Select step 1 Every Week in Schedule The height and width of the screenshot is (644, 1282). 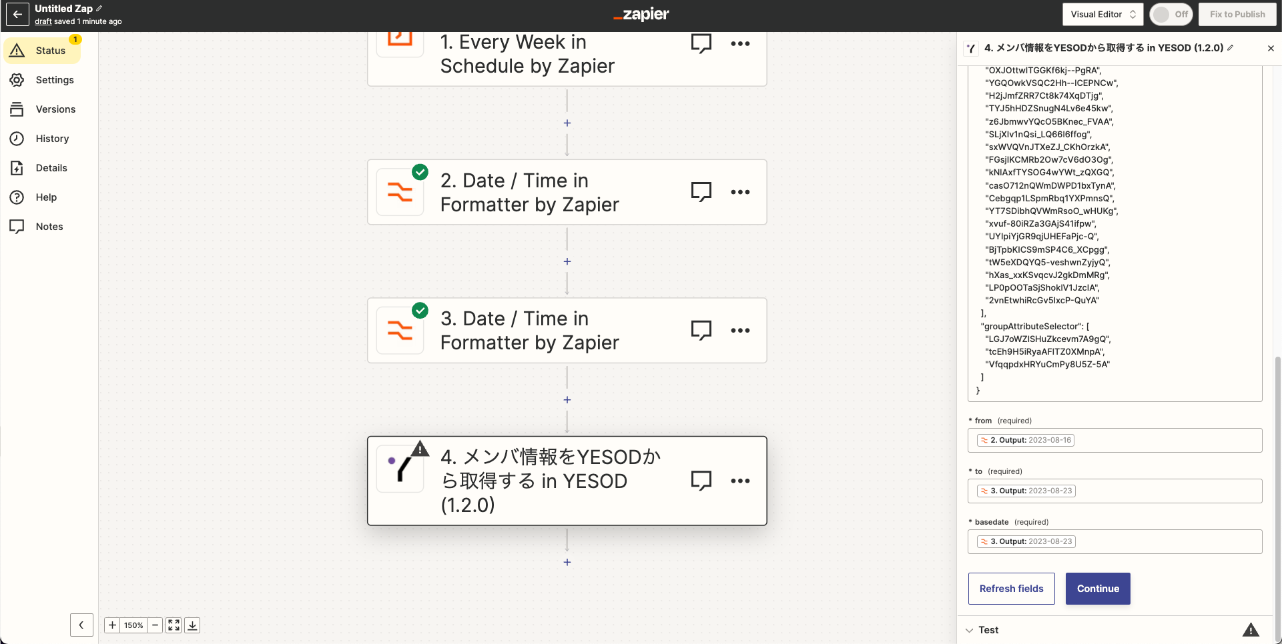click(x=567, y=59)
